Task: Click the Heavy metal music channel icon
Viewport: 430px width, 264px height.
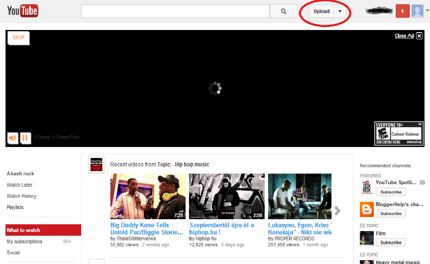Action: 366,262
